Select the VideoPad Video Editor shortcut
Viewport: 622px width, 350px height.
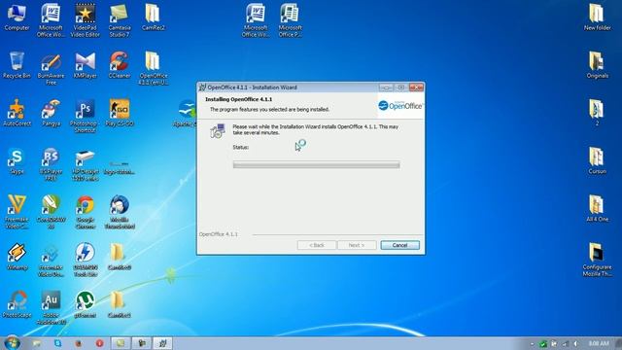[x=86, y=19]
